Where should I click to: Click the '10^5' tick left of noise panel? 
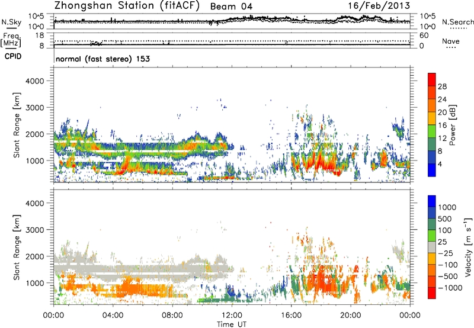coord(36,17)
